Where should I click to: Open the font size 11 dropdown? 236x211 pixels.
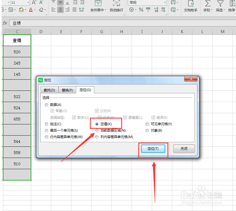tap(28, 2)
